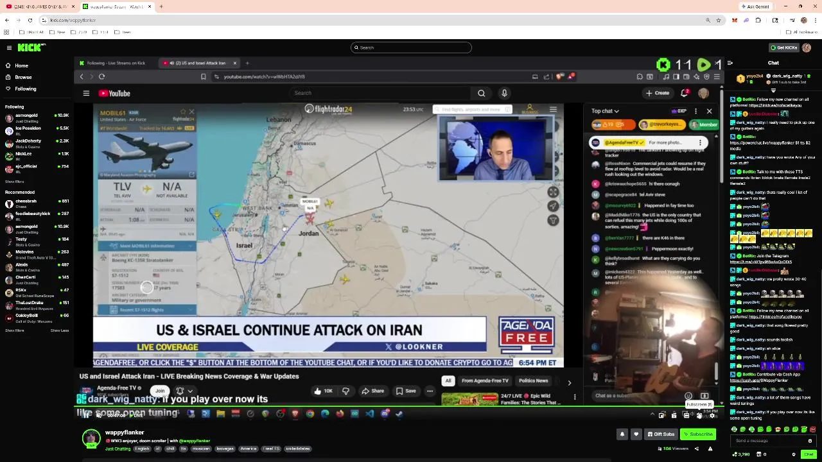Open YouTube notifications bell
The width and height of the screenshot is (822, 462).
pos(684,93)
